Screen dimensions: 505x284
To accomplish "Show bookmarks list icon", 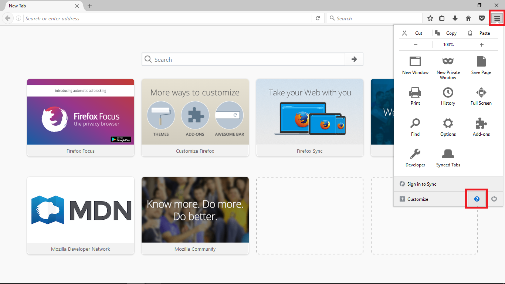I will click(442, 18).
